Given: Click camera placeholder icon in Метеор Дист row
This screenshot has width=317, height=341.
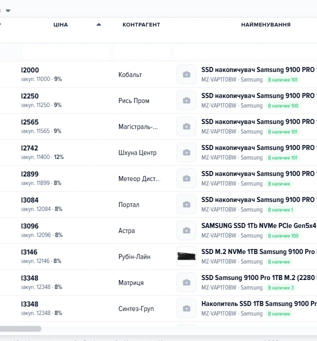Looking at the screenshot, I should (x=186, y=178).
